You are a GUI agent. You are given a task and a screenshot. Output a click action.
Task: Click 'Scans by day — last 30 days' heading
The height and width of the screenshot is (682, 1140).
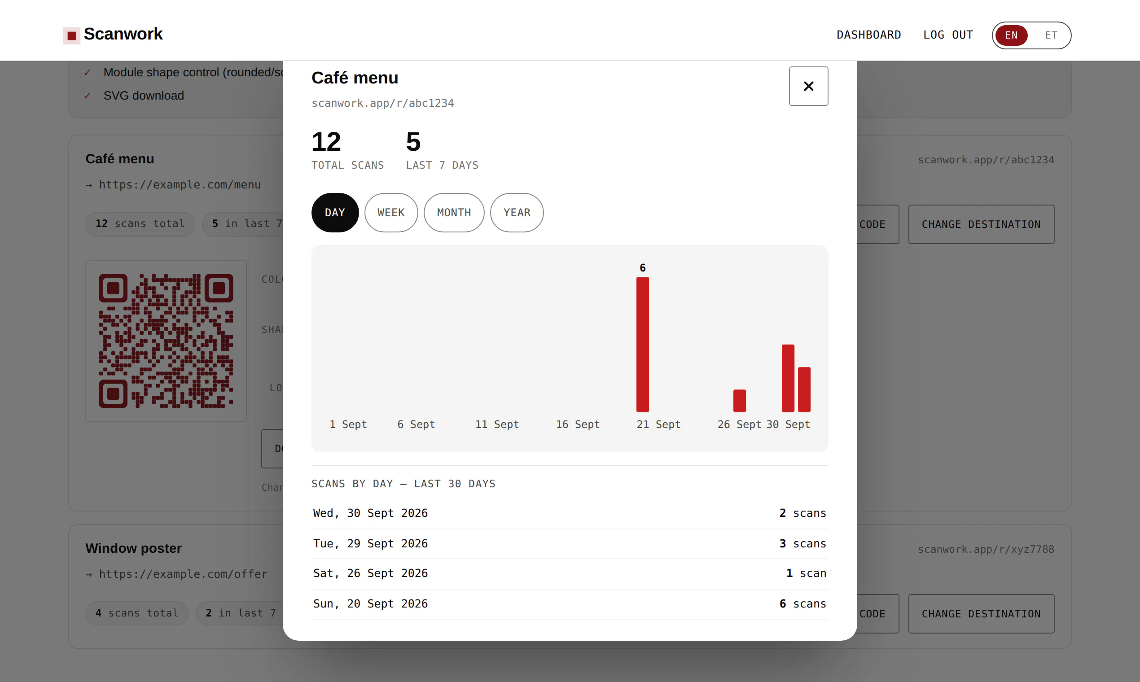tap(403, 484)
